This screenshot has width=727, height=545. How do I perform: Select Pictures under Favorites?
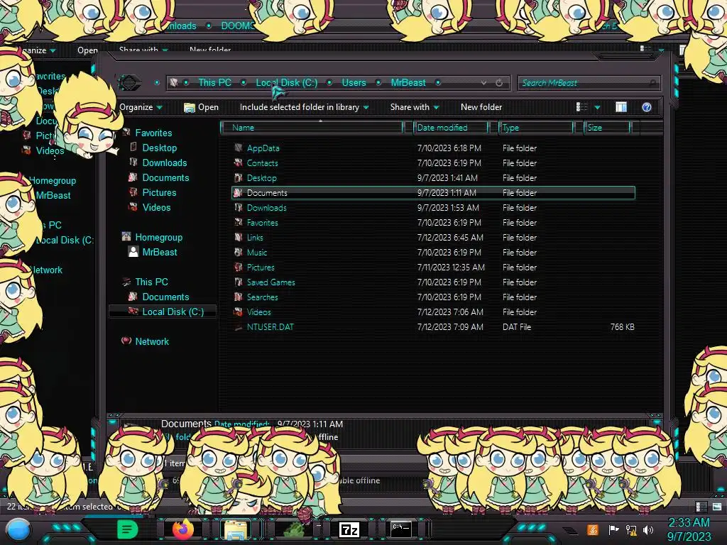point(159,192)
